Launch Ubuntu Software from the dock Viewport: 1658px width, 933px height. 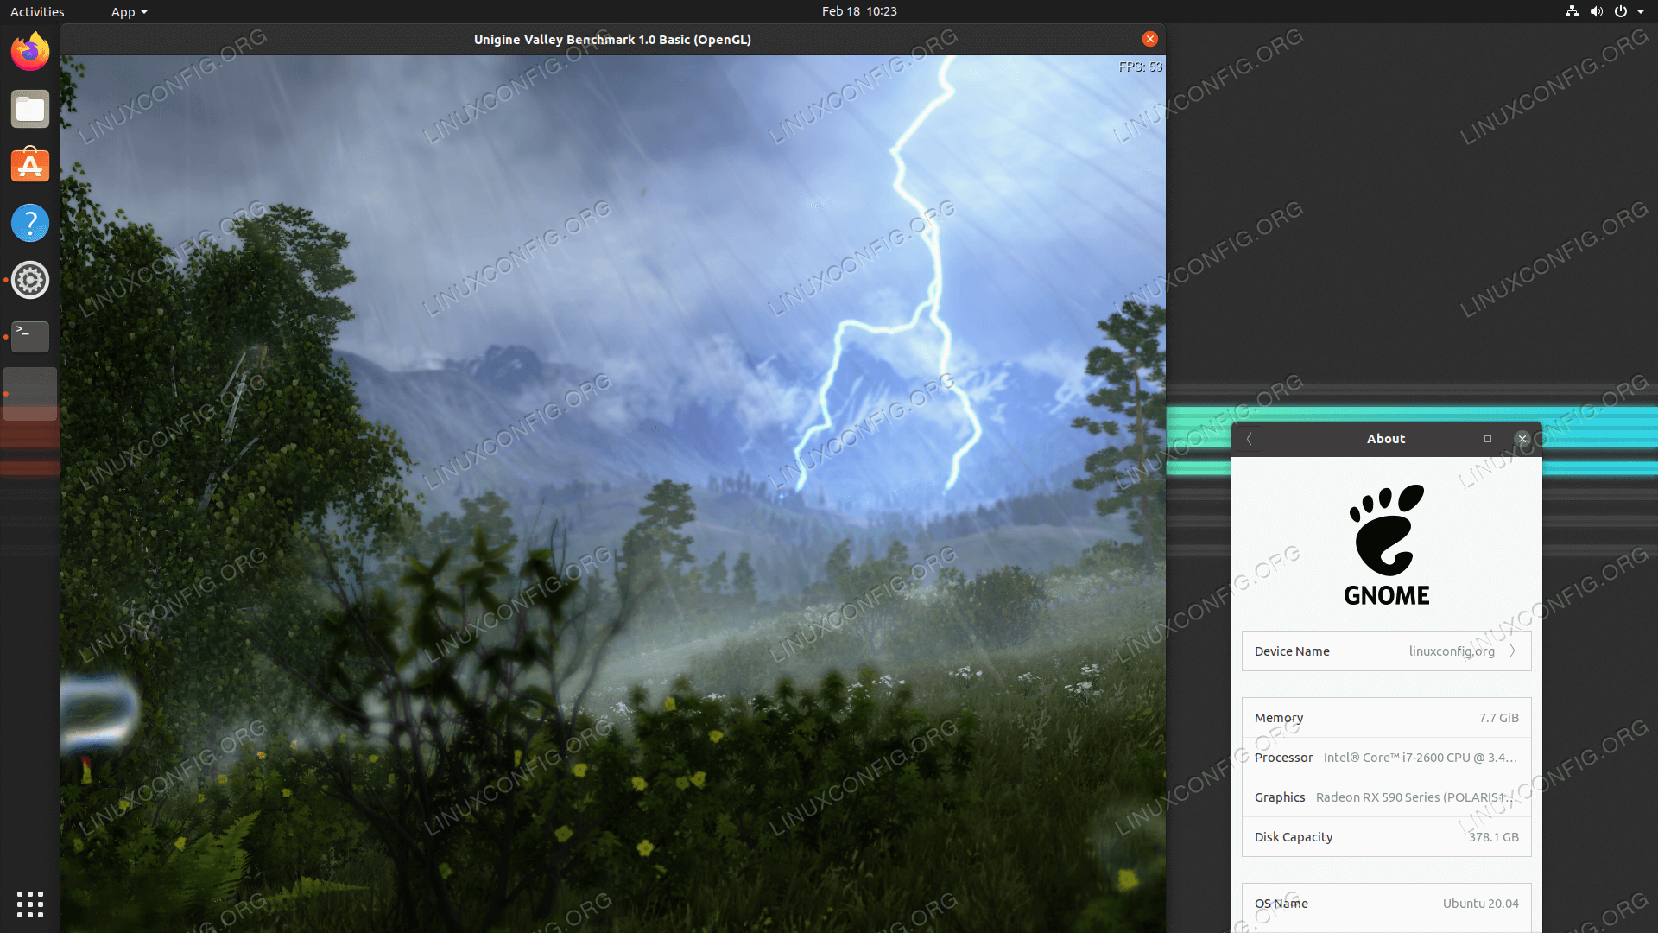[x=30, y=165]
